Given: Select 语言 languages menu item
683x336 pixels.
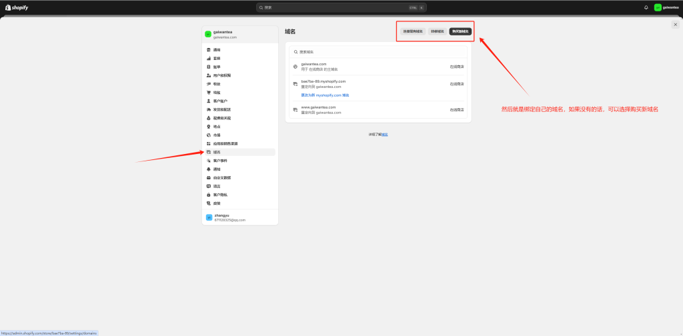Looking at the screenshot, I should pyautogui.click(x=217, y=186).
